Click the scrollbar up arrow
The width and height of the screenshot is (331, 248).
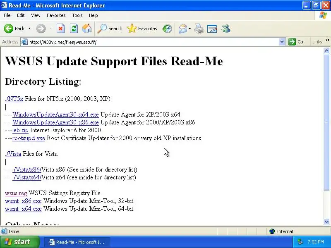[326, 50]
